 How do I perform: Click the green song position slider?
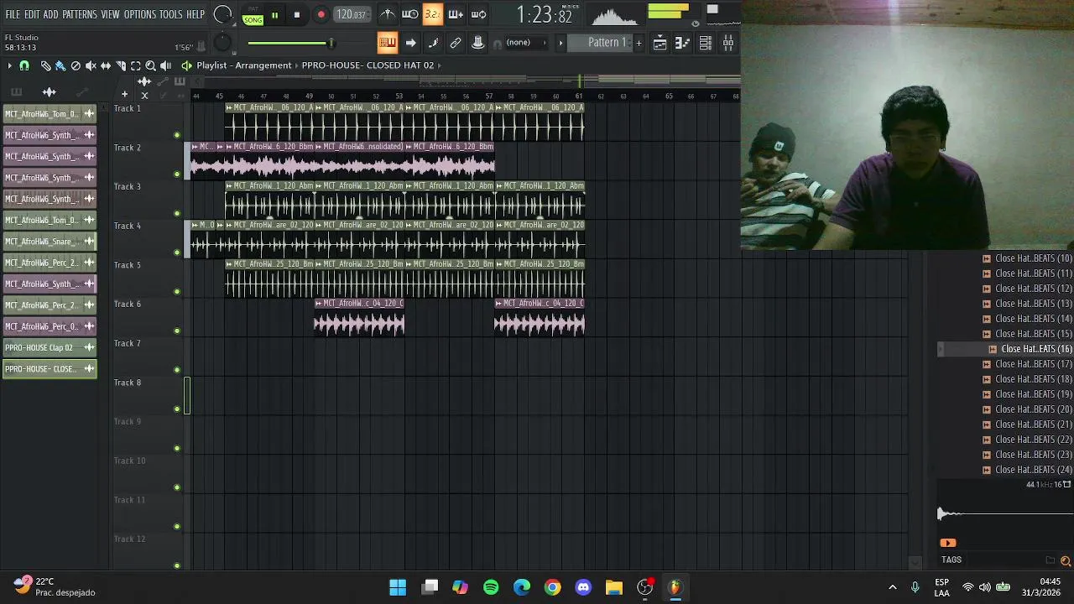pos(290,43)
